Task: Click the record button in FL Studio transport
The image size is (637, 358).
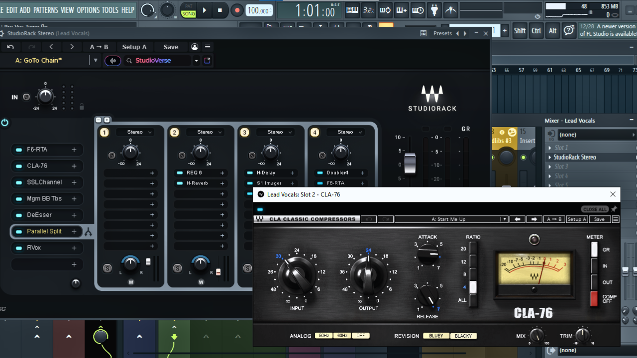Action: tap(237, 10)
